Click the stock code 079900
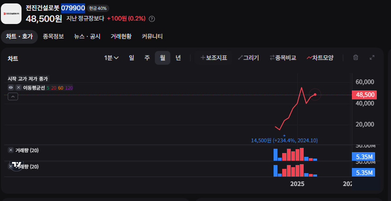Screen dimensions: 391x201 (73, 8)
